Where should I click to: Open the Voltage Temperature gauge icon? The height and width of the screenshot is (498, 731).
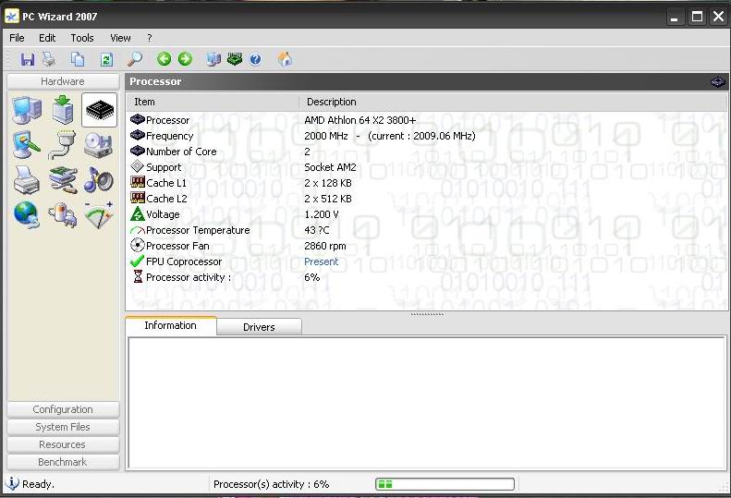pos(99,215)
